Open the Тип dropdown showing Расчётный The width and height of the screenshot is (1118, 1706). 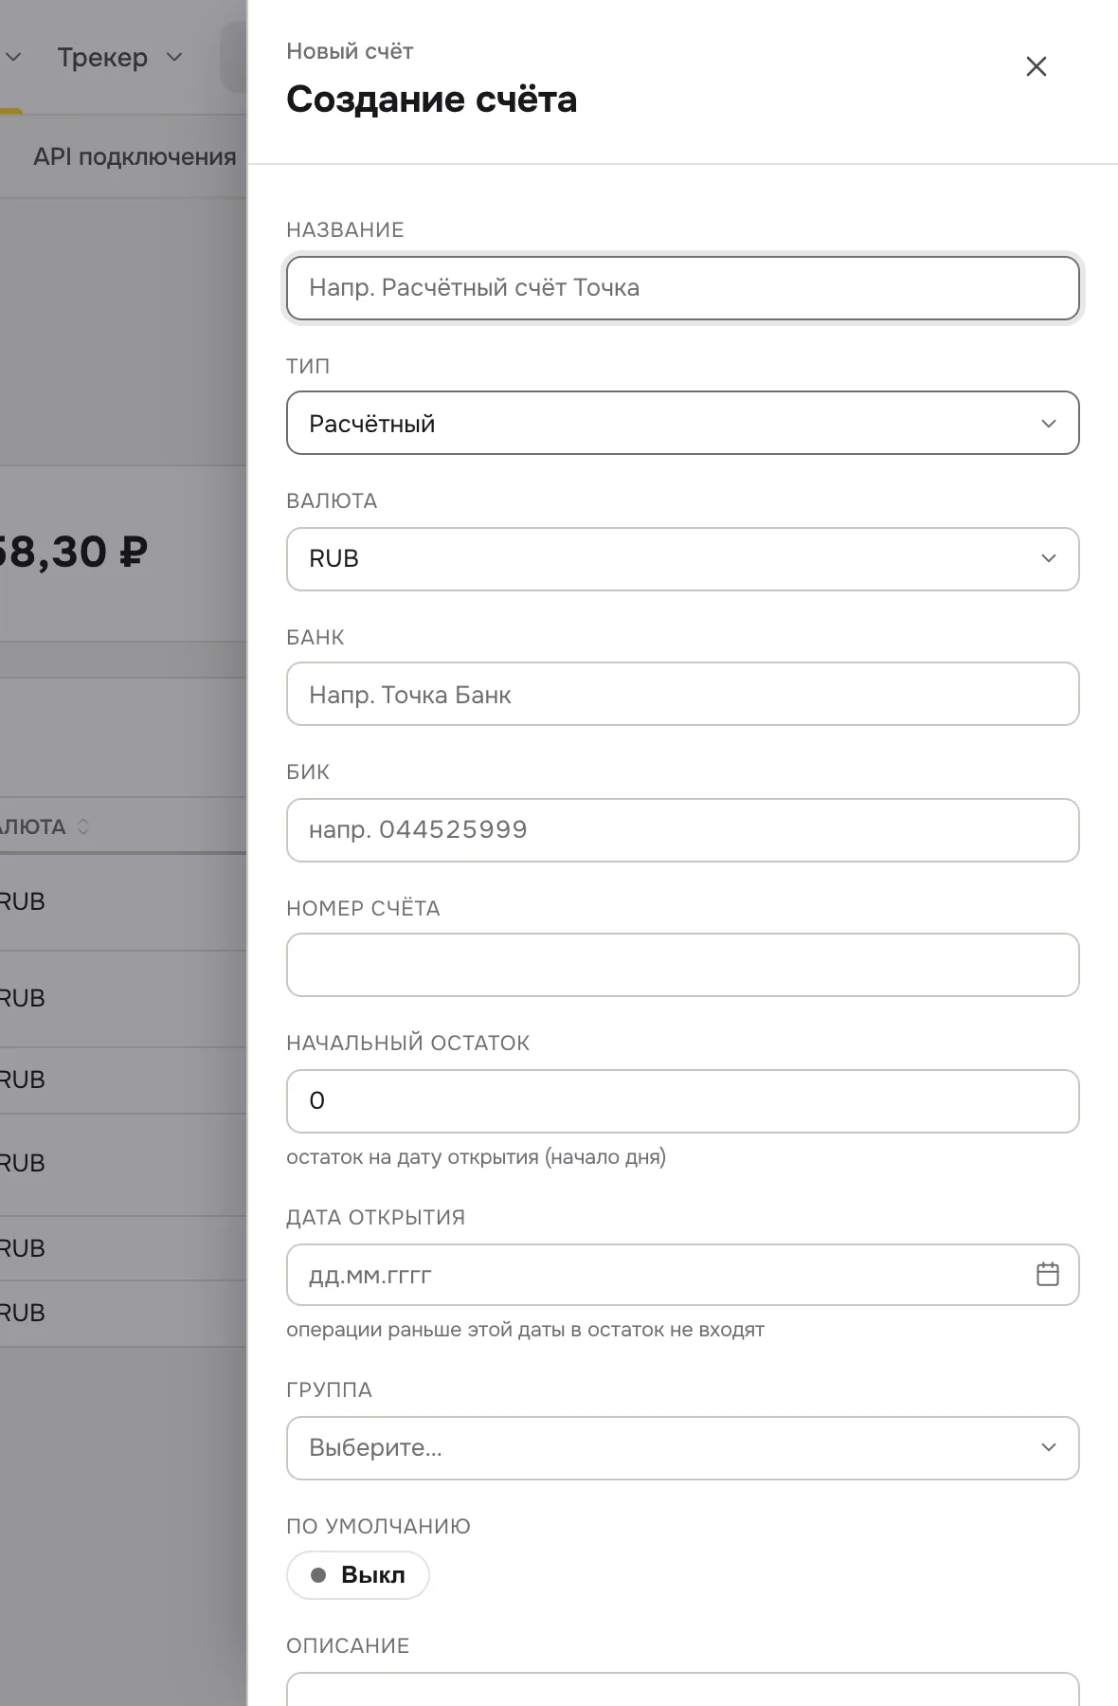(x=683, y=423)
